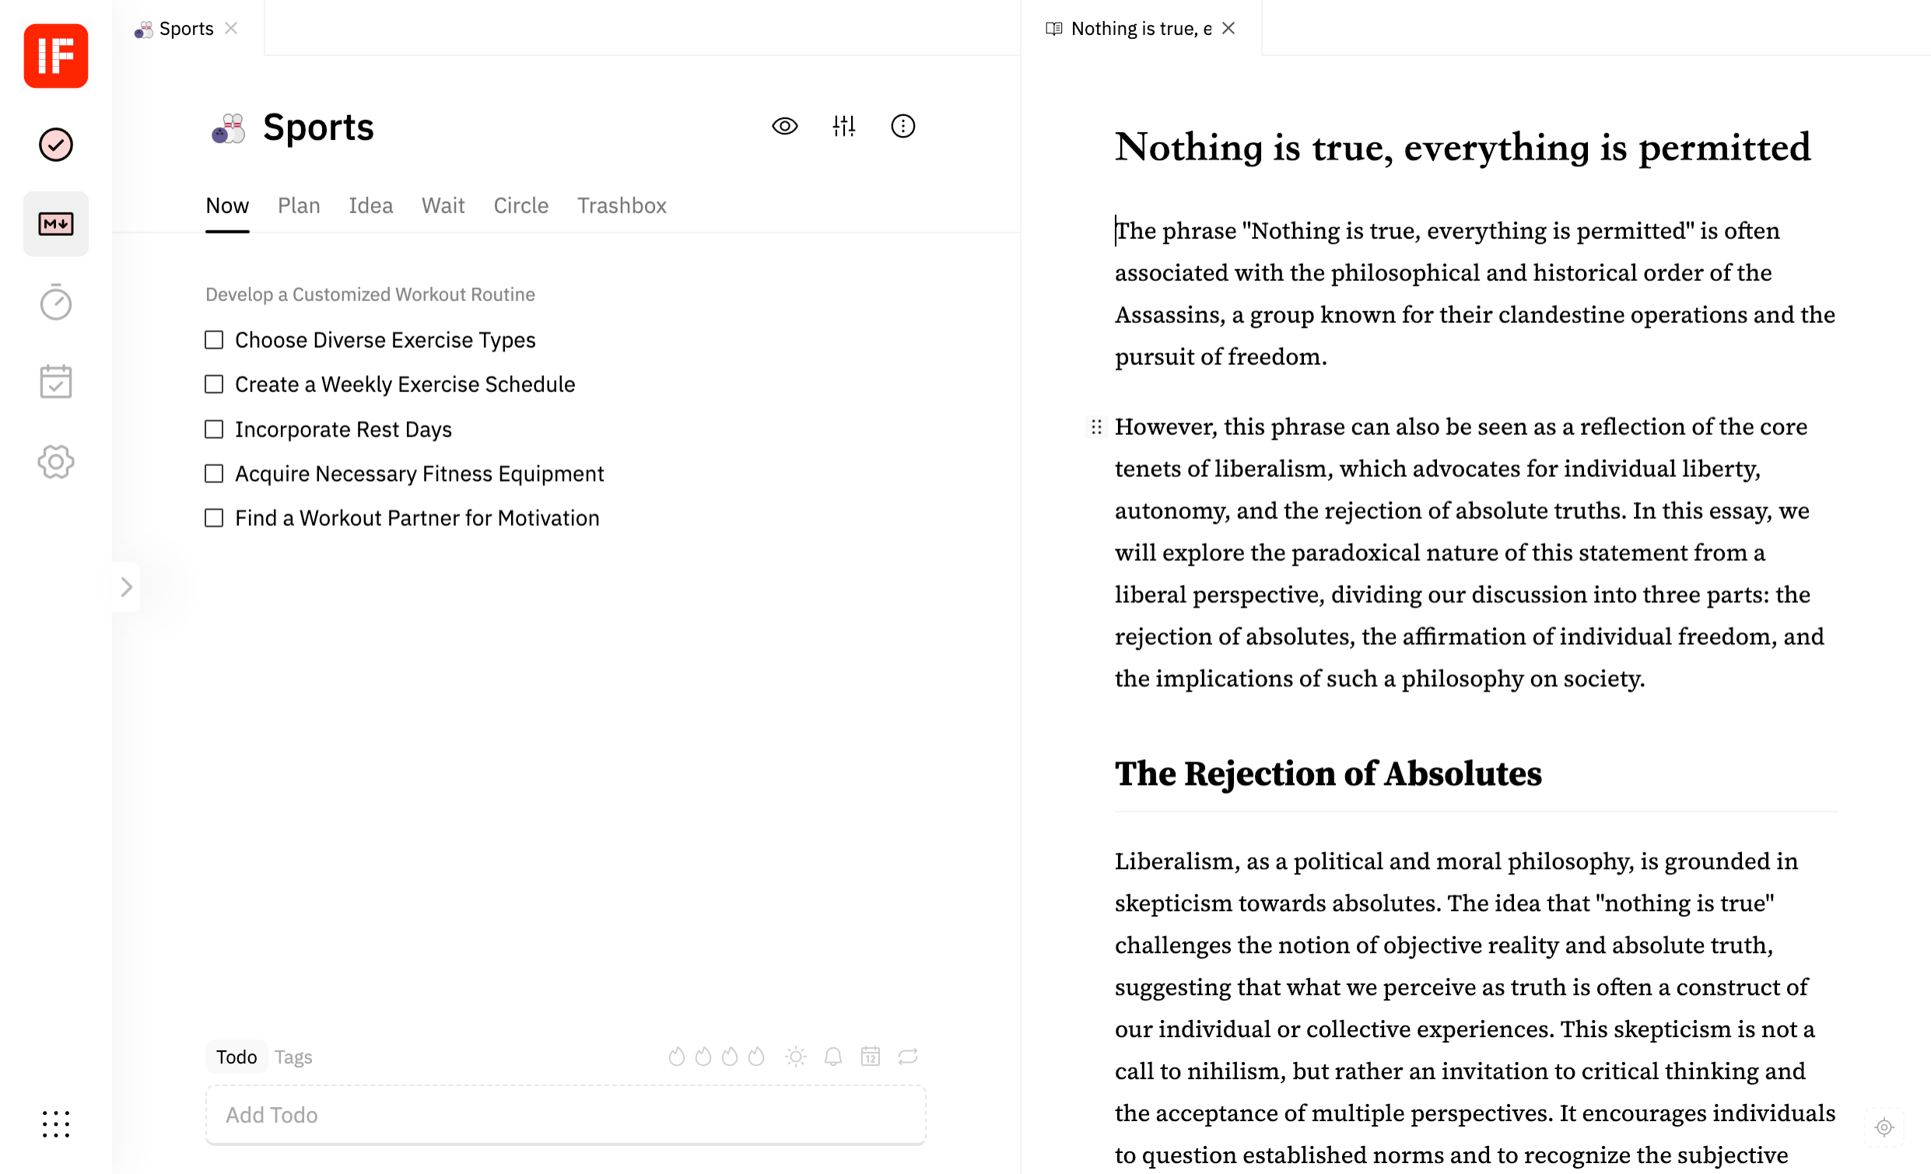This screenshot has height=1174, width=1931.
Task: Open the more options circle icon
Action: coord(902,126)
